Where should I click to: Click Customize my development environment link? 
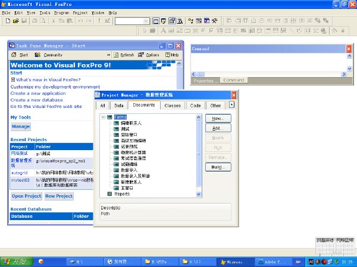(55, 87)
